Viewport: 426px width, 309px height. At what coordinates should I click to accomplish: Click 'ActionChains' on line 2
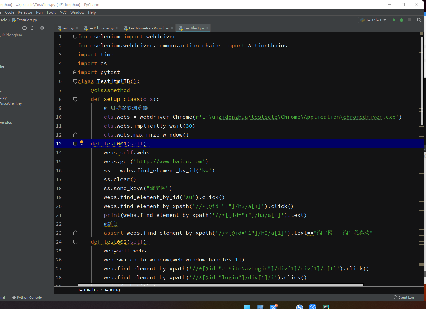point(268,46)
